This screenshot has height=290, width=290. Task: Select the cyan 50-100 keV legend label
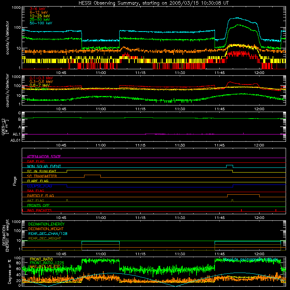41,23
